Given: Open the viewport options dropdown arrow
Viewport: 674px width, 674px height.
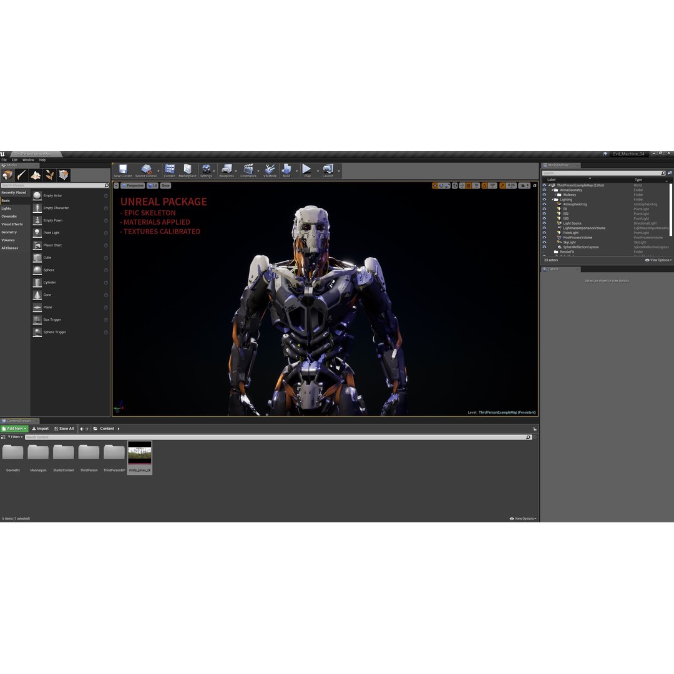Looking at the screenshot, I should click(116, 186).
